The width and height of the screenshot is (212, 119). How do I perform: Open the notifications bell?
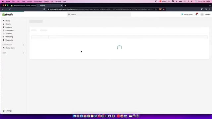pyautogui.click(x=196, y=15)
